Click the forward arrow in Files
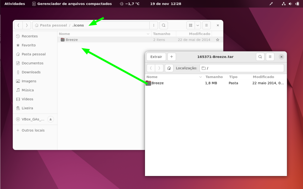 click(x=26, y=25)
